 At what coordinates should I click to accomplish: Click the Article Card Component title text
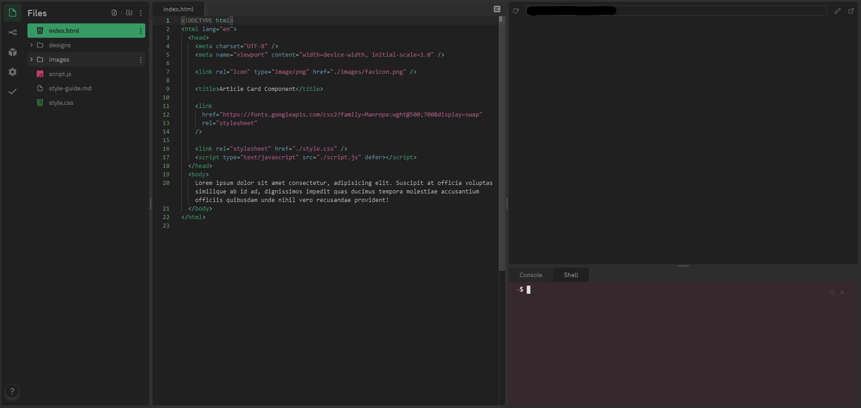coord(257,89)
